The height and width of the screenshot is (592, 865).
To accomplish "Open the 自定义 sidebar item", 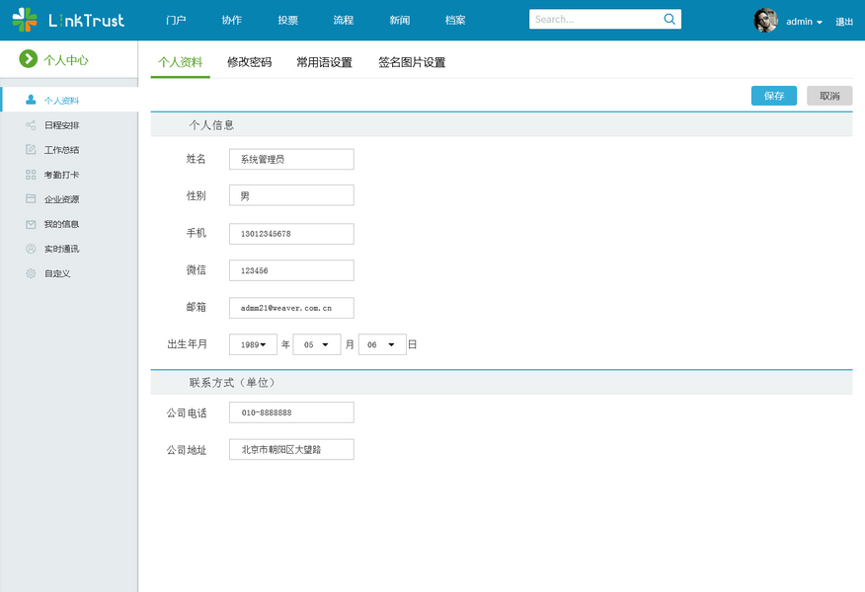I will pos(69,273).
